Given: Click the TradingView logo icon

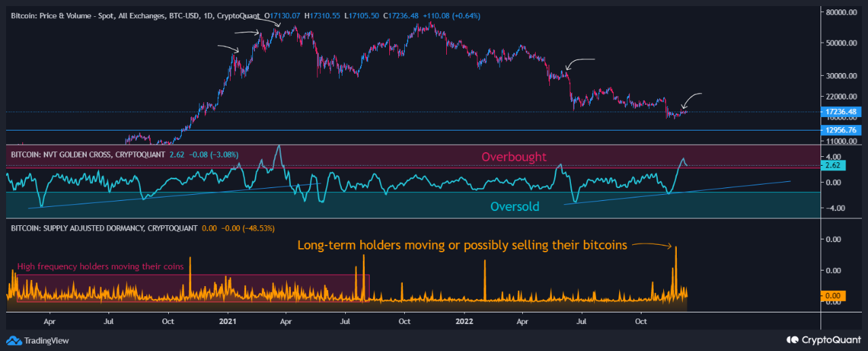Looking at the screenshot, I should tap(14, 341).
